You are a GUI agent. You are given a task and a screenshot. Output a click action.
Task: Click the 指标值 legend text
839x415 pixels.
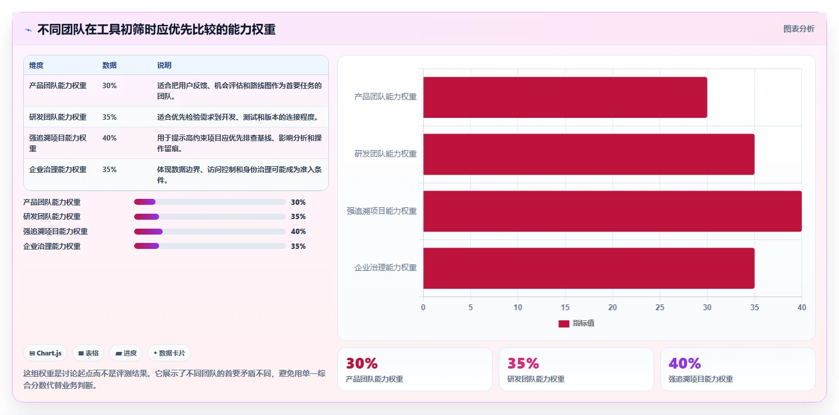pos(583,323)
